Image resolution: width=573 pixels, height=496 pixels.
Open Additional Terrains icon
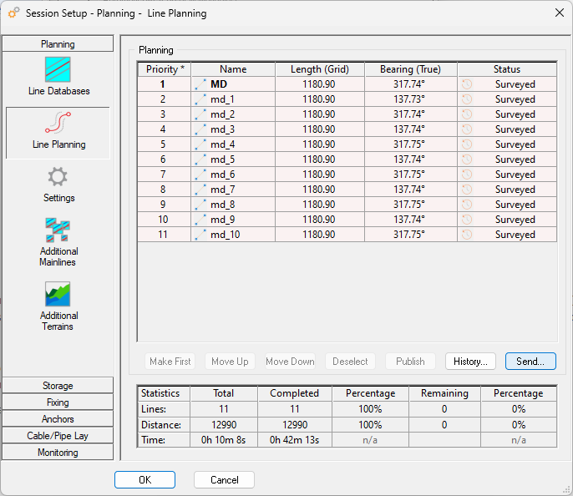[x=58, y=294]
